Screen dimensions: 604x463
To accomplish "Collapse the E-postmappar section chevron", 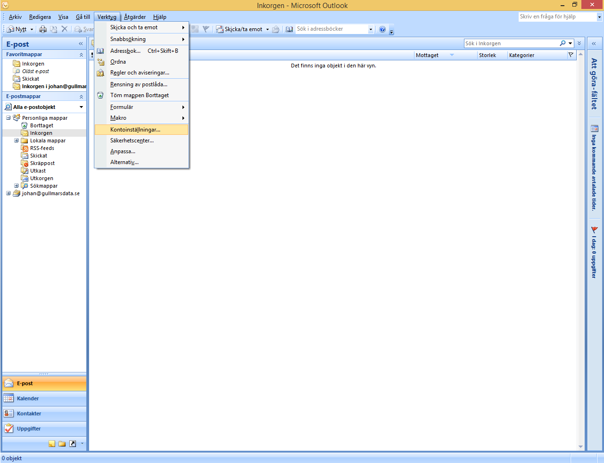I will pos(81,97).
